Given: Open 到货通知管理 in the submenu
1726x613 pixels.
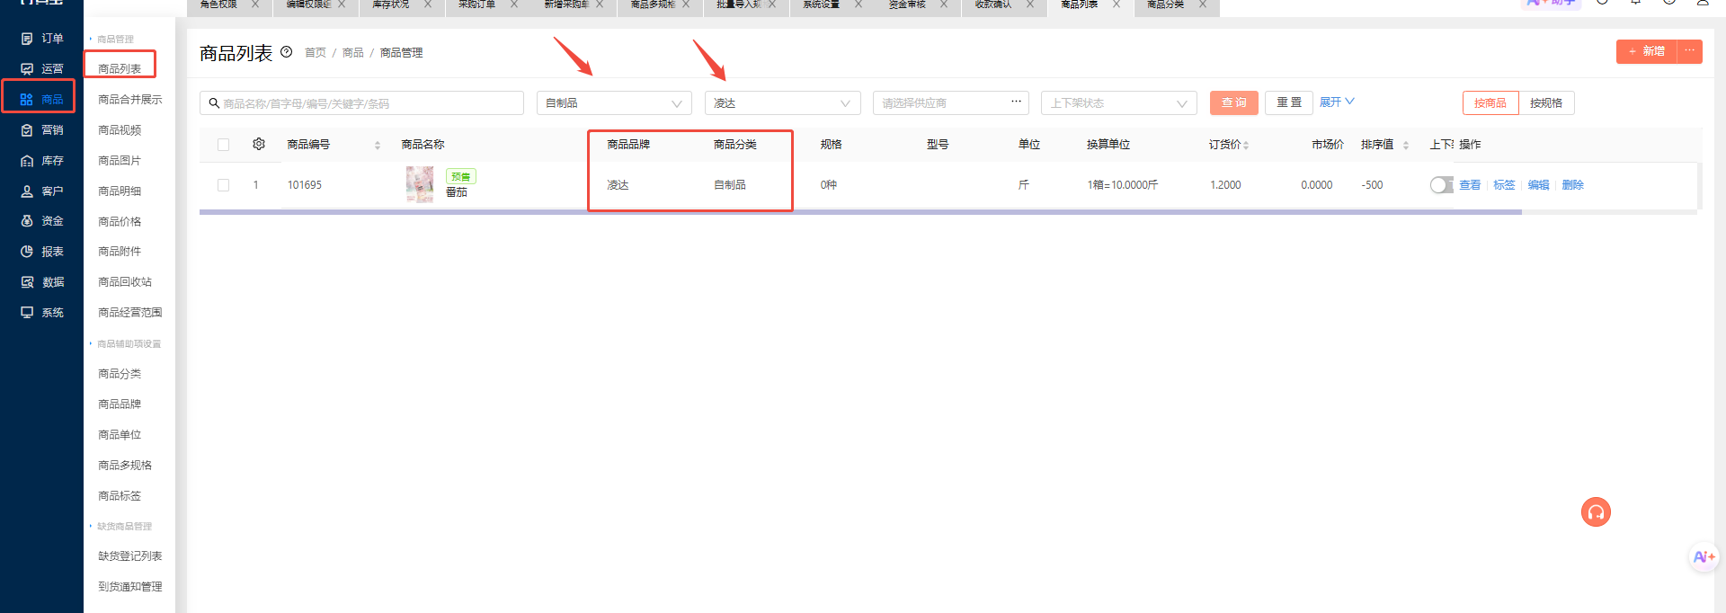Looking at the screenshot, I should point(130,587).
